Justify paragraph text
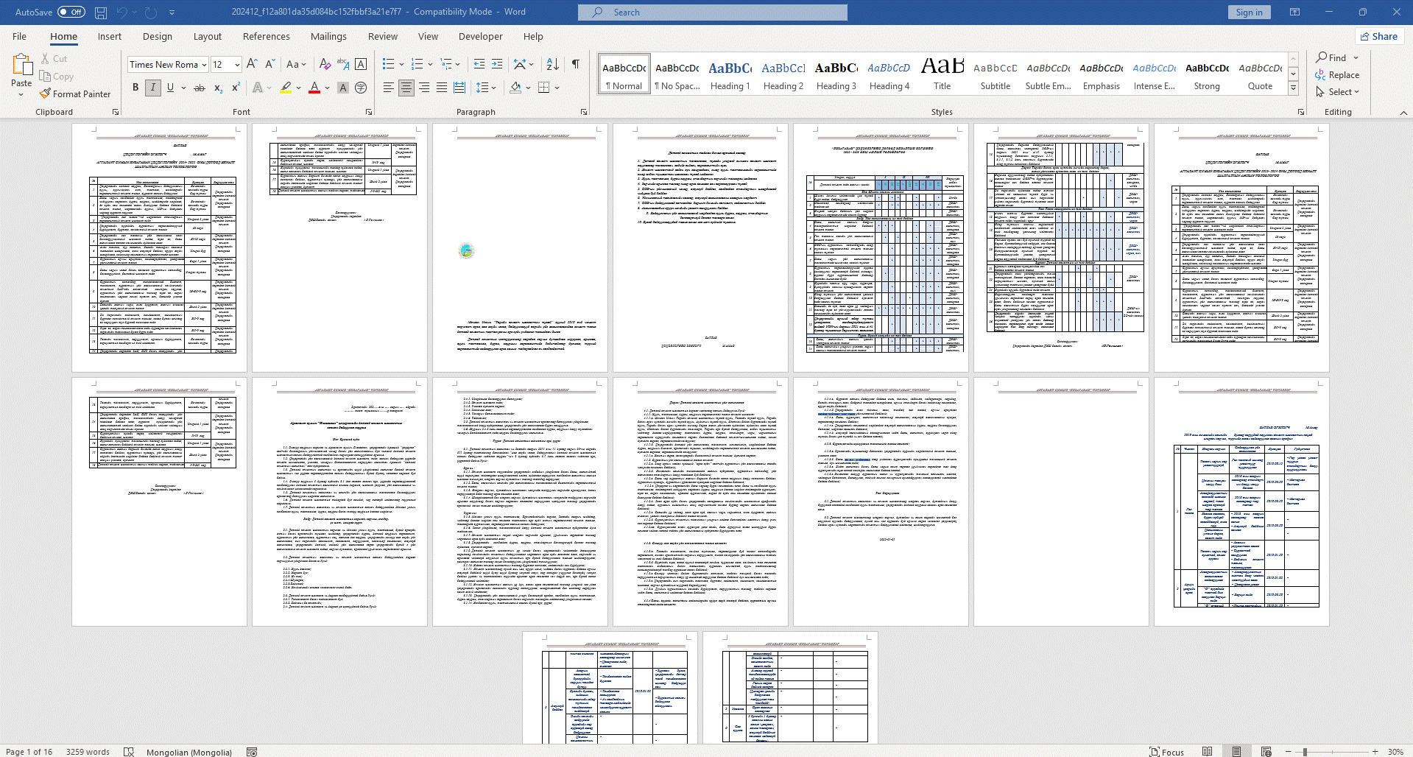This screenshot has height=757, width=1413. click(442, 88)
